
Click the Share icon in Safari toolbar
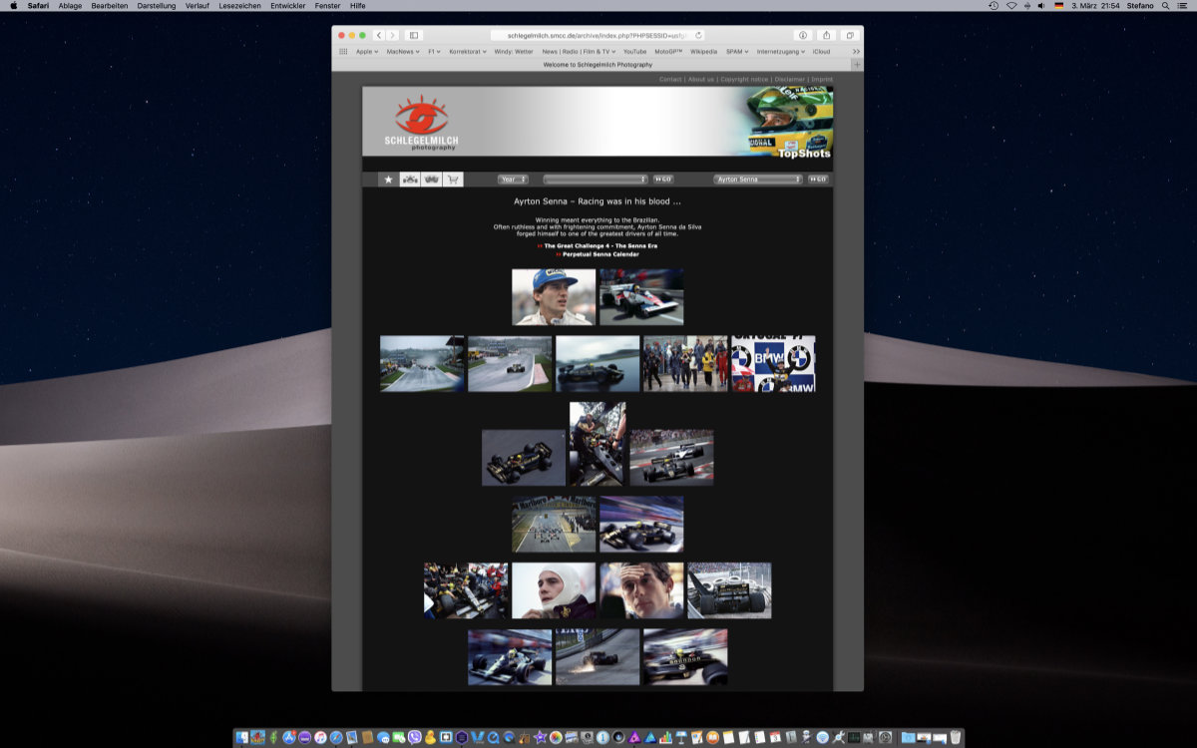pyautogui.click(x=826, y=35)
